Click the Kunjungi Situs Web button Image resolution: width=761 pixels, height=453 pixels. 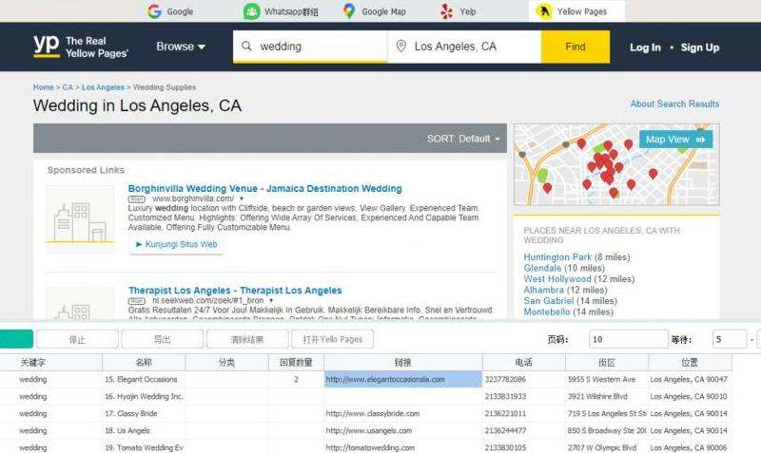[x=176, y=244]
